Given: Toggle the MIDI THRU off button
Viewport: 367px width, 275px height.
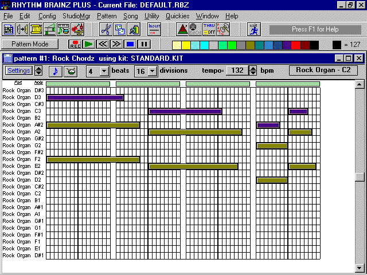Looking at the screenshot, I should coord(209,29).
